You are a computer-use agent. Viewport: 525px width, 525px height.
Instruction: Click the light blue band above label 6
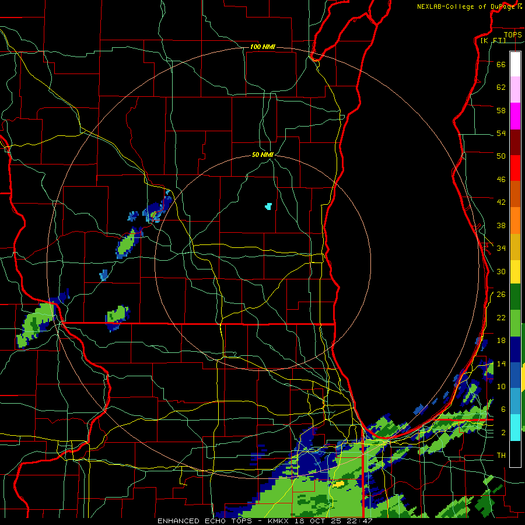click(x=515, y=401)
